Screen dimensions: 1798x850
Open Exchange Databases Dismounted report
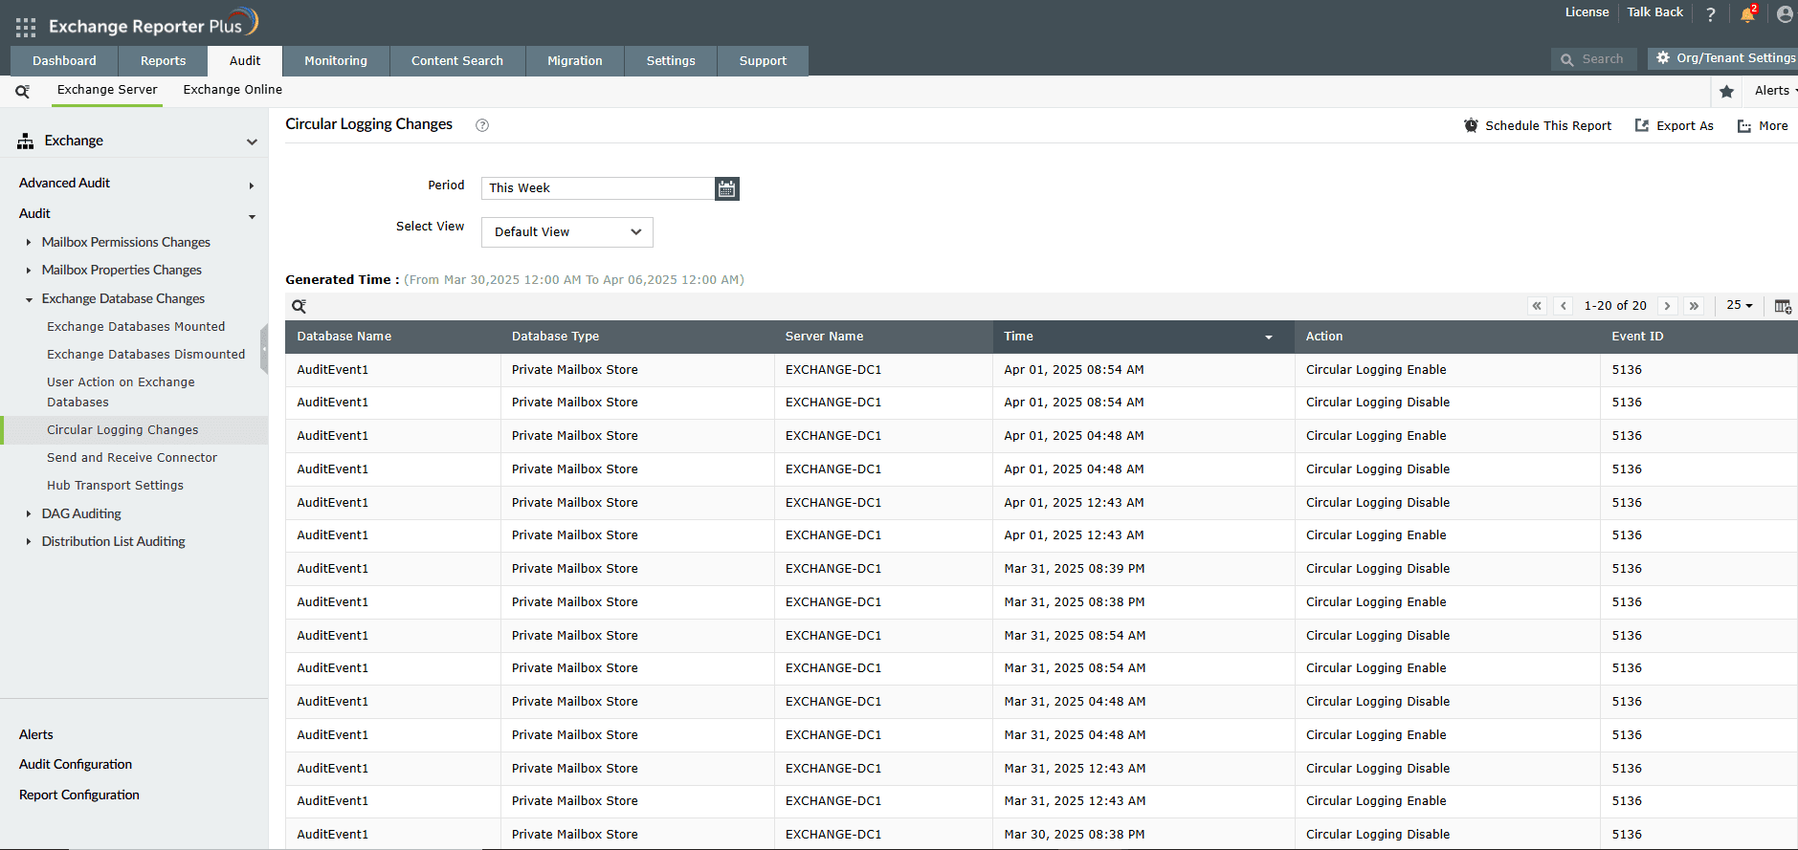(146, 355)
